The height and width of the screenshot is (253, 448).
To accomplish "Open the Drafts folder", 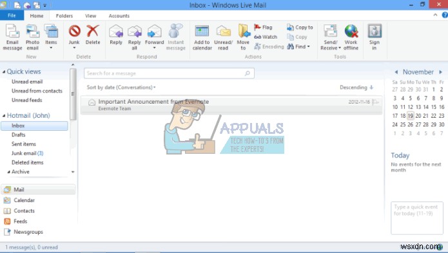I will coord(18,135).
